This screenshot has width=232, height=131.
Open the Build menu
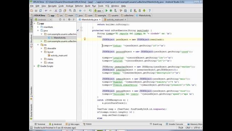[x=88, y=6]
